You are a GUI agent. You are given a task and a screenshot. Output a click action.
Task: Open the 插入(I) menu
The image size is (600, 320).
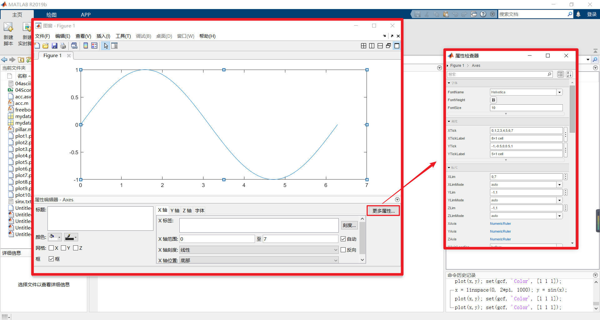click(x=103, y=36)
